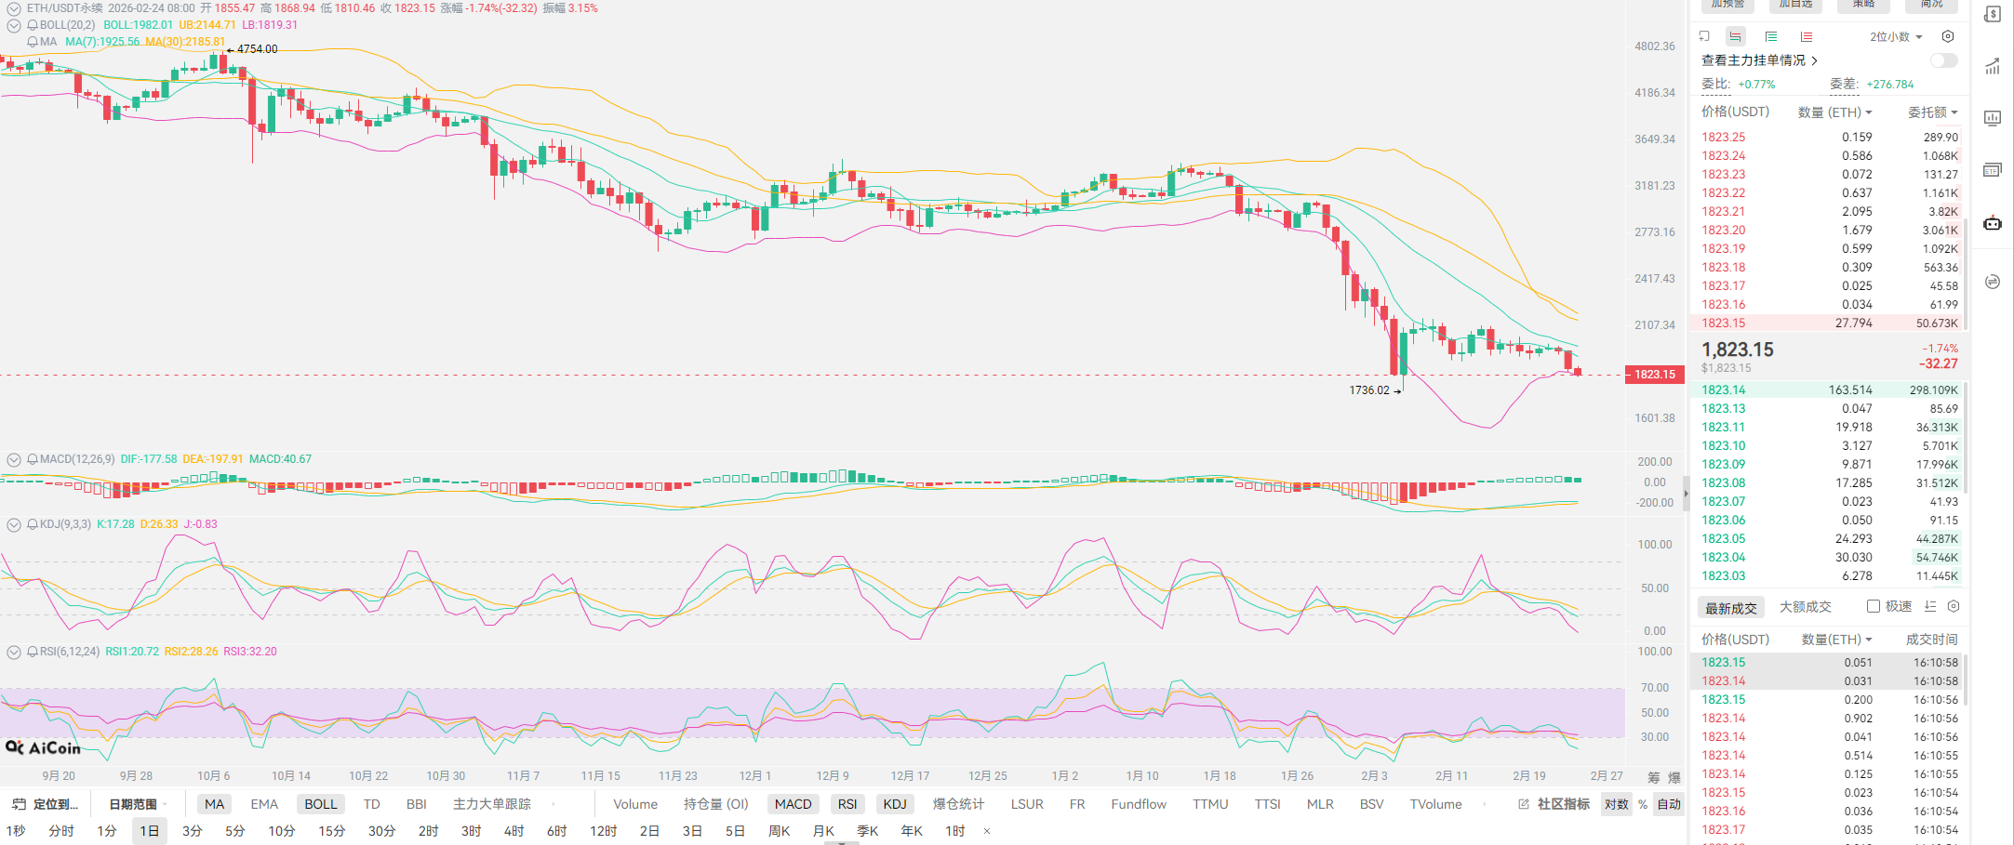Click the rising bar chart sidebar icon
This screenshot has height=845, width=2014.
tap(1993, 66)
